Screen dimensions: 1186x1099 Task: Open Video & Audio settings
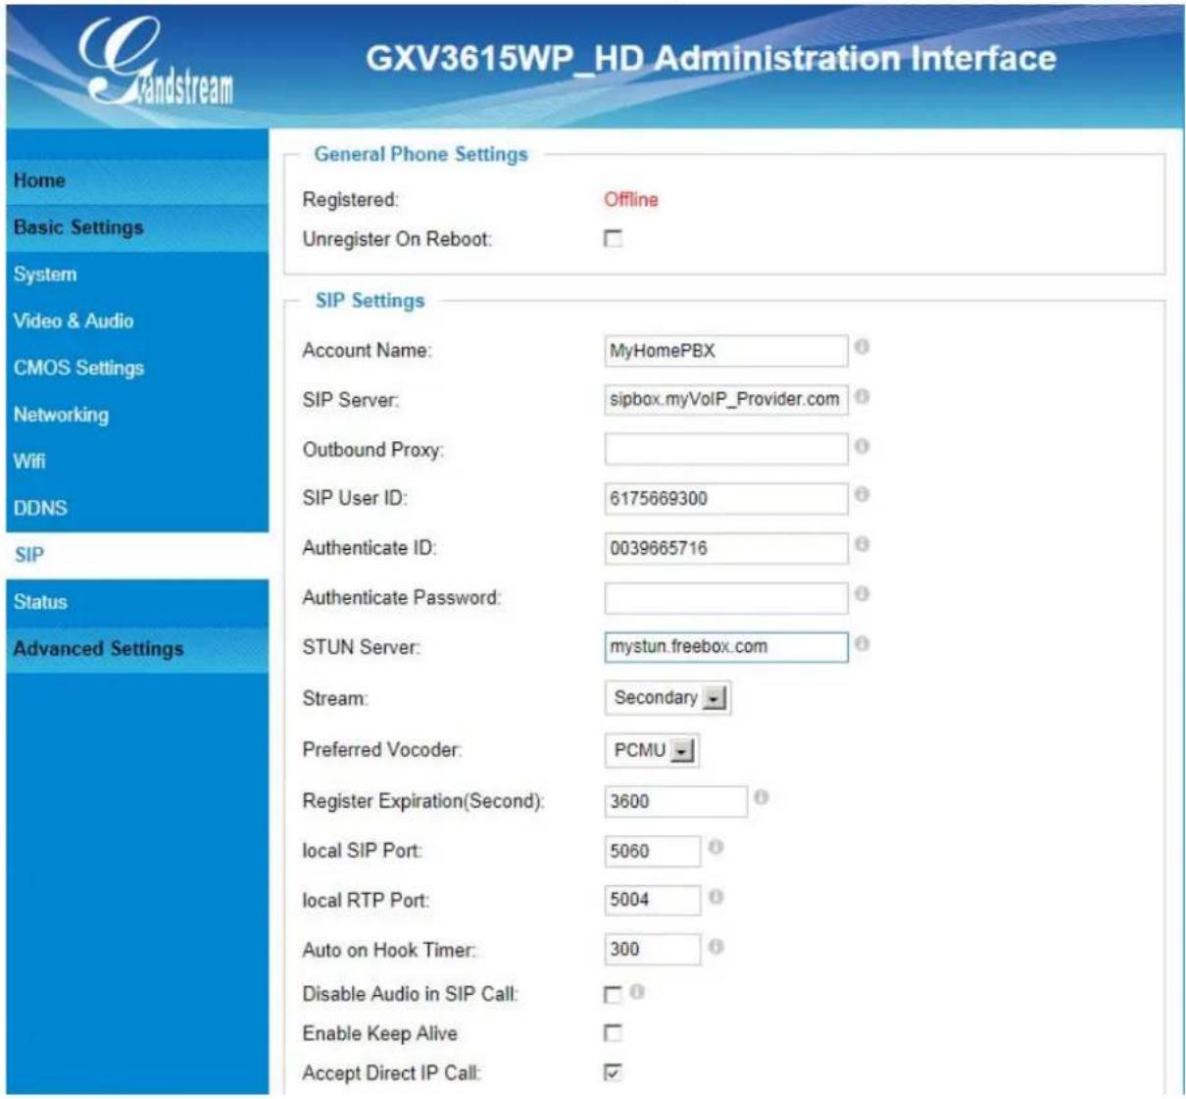[137, 321]
